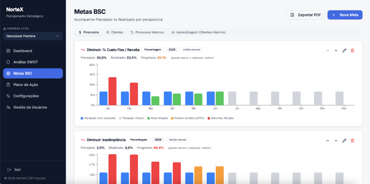The width and height of the screenshot is (370, 184).
Task: Click Meta Não Atingida red legend dot
Action: [209, 118]
